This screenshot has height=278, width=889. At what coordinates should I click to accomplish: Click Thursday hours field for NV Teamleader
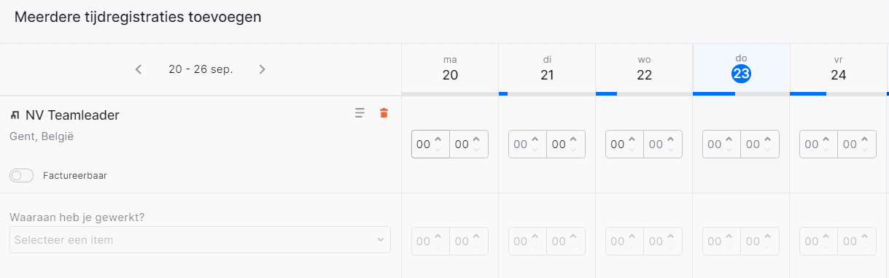coord(721,144)
